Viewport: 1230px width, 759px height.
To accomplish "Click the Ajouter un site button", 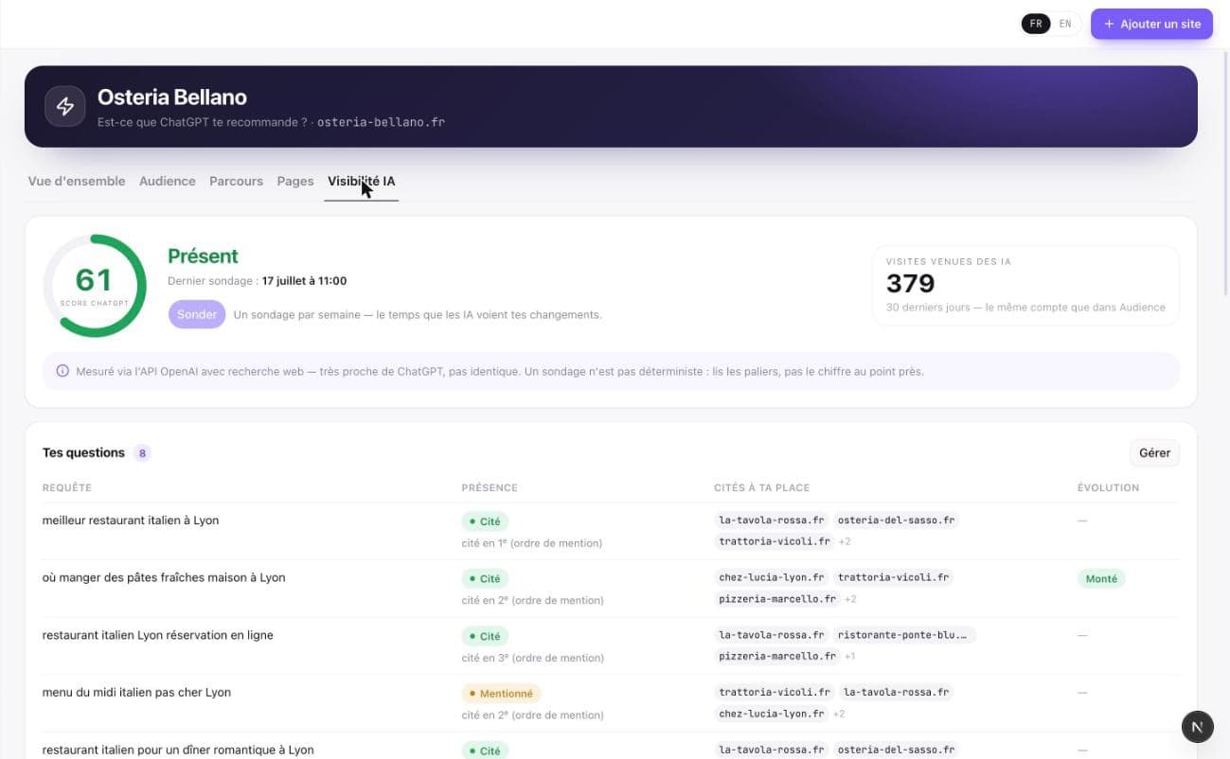I will click(1151, 24).
